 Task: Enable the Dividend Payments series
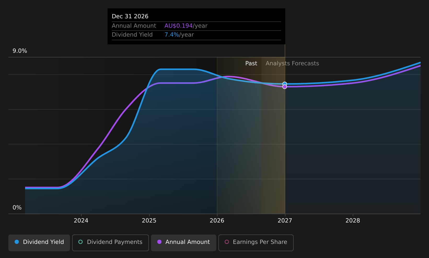(111, 243)
